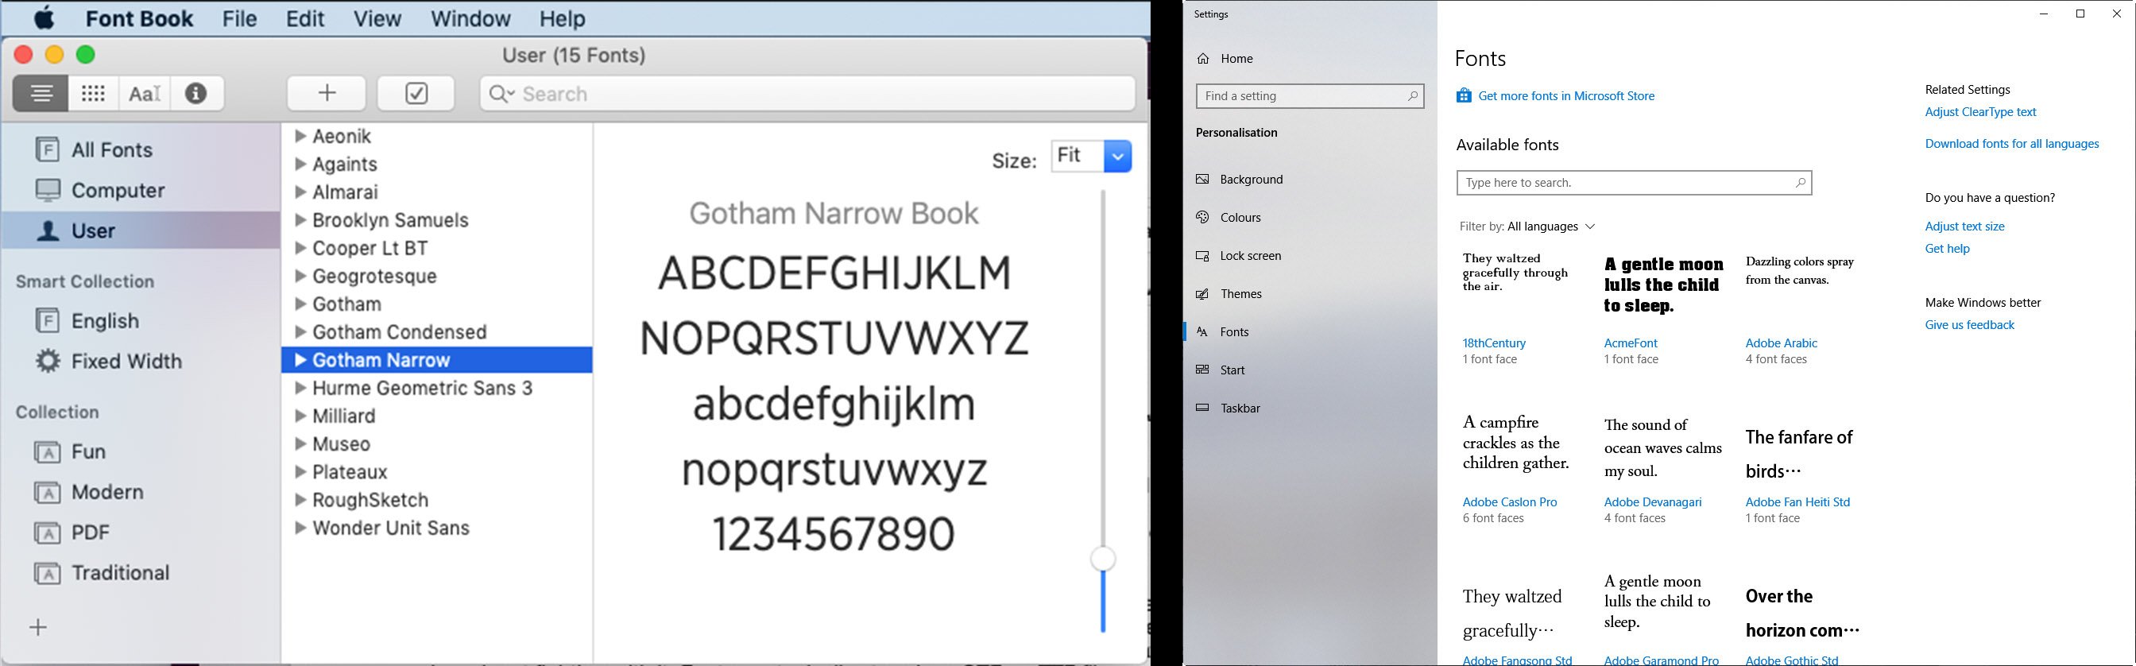2136x666 pixels.
Task: Click Download fonts for all languages
Action: 2011,145
